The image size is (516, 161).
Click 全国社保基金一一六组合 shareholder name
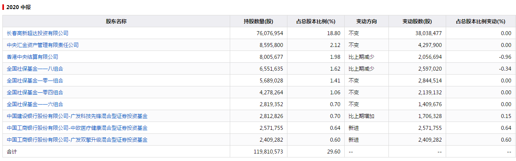(35, 104)
